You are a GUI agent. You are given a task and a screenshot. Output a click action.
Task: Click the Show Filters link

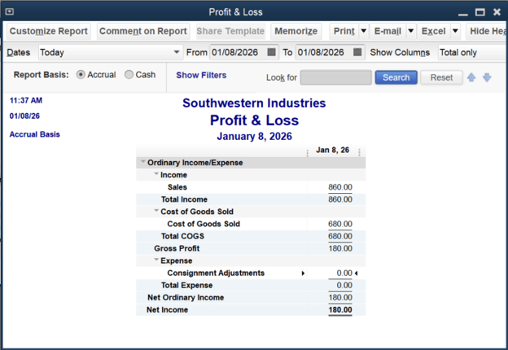pyautogui.click(x=201, y=76)
